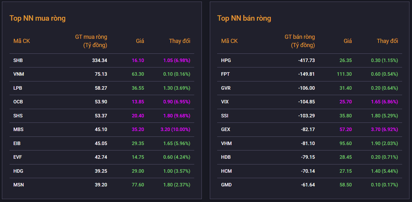
Task: Open the VHM ticker
Action: (226, 143)
